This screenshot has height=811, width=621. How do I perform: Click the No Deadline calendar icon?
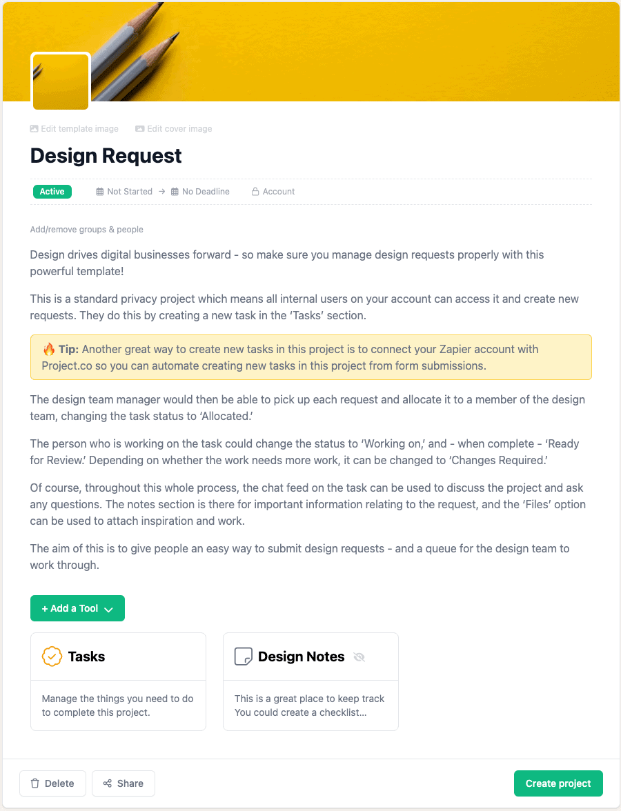[x=175, y=191]
